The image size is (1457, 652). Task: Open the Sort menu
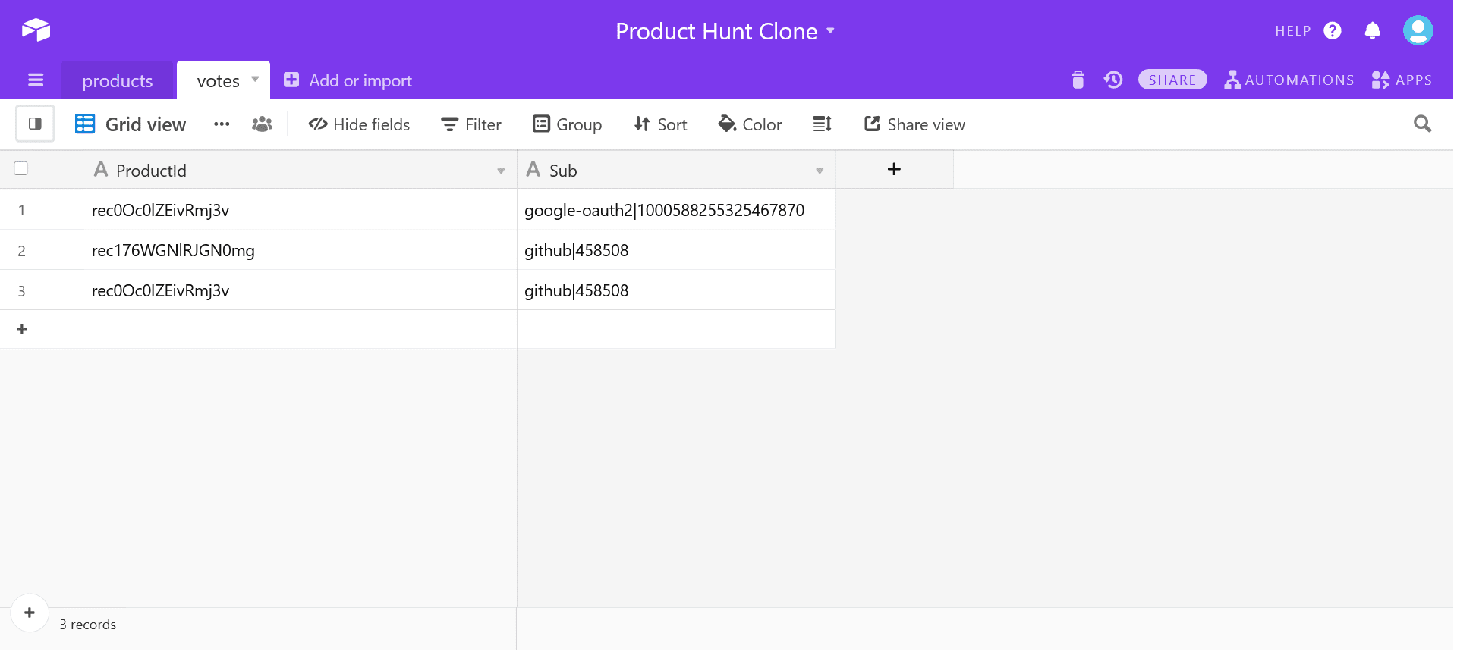pos(660,124)
